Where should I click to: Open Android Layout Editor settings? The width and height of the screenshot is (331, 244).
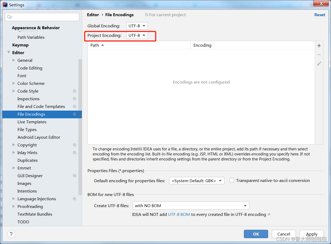pos(39,137)
